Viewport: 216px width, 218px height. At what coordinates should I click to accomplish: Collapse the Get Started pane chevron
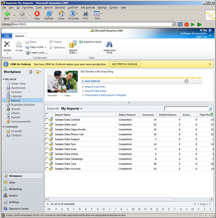pos(129,103)
